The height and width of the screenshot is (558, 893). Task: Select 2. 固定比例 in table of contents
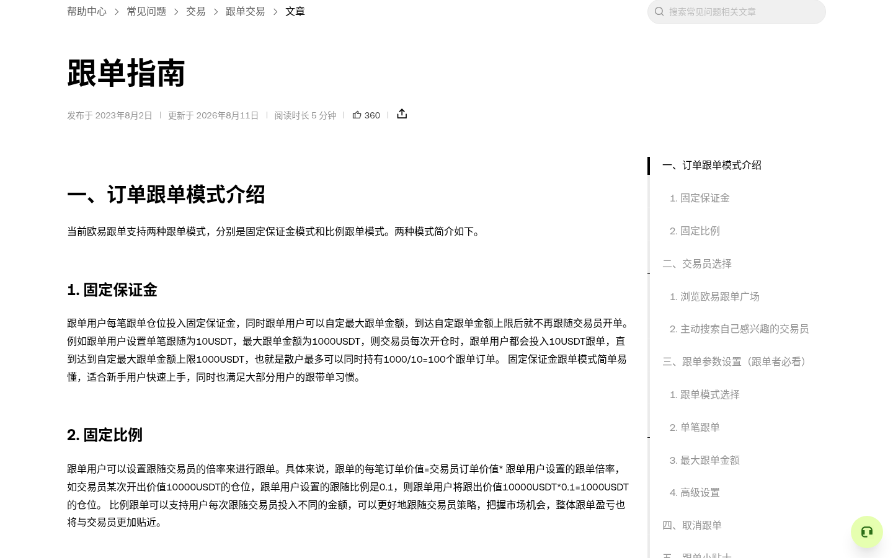[695, 231]
